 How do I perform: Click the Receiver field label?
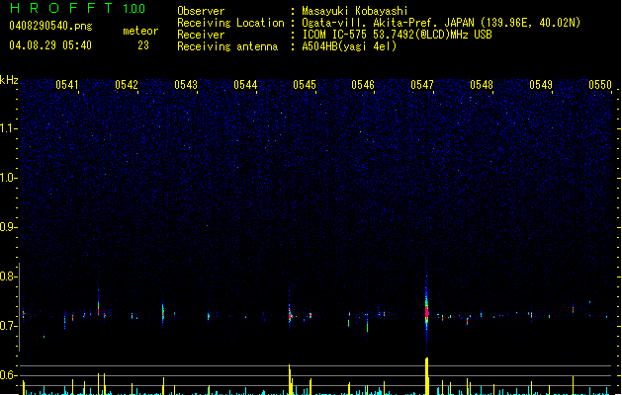(x=201, y=35)
